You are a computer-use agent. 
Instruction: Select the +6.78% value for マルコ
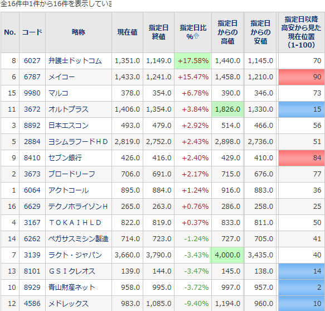click(x=195, y=93)
